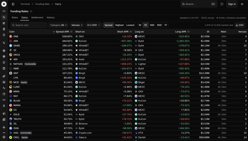Open the pulse activity sidebar icon
248x141 pixels.
(x=4, y=88)
